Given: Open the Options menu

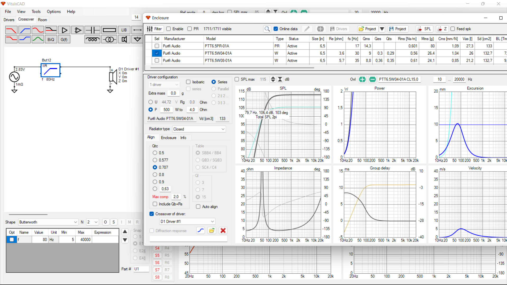Looking at the screenshot, I should point(54,12).
